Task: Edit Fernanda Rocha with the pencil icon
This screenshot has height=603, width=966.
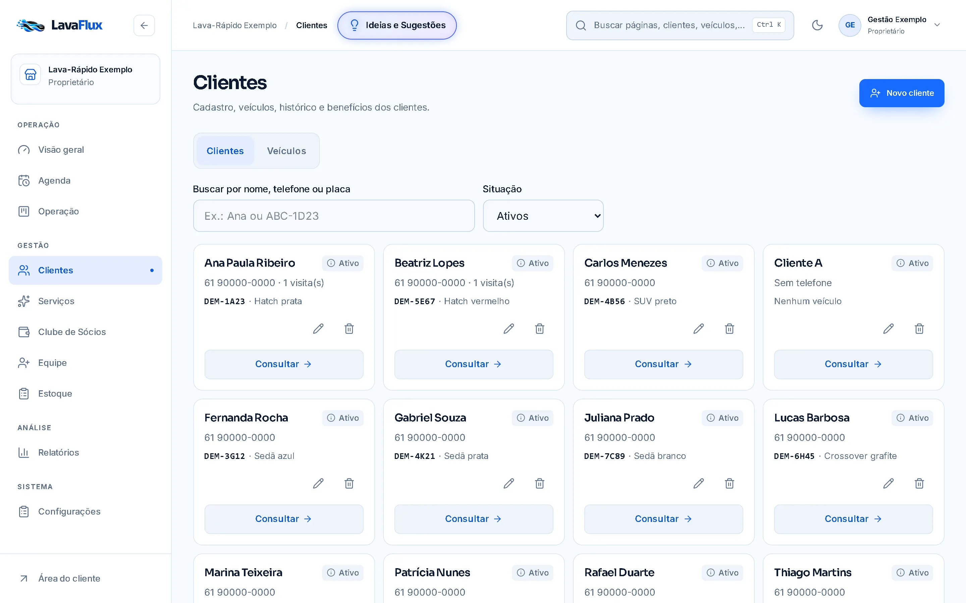Action: (x=318, y=483)
